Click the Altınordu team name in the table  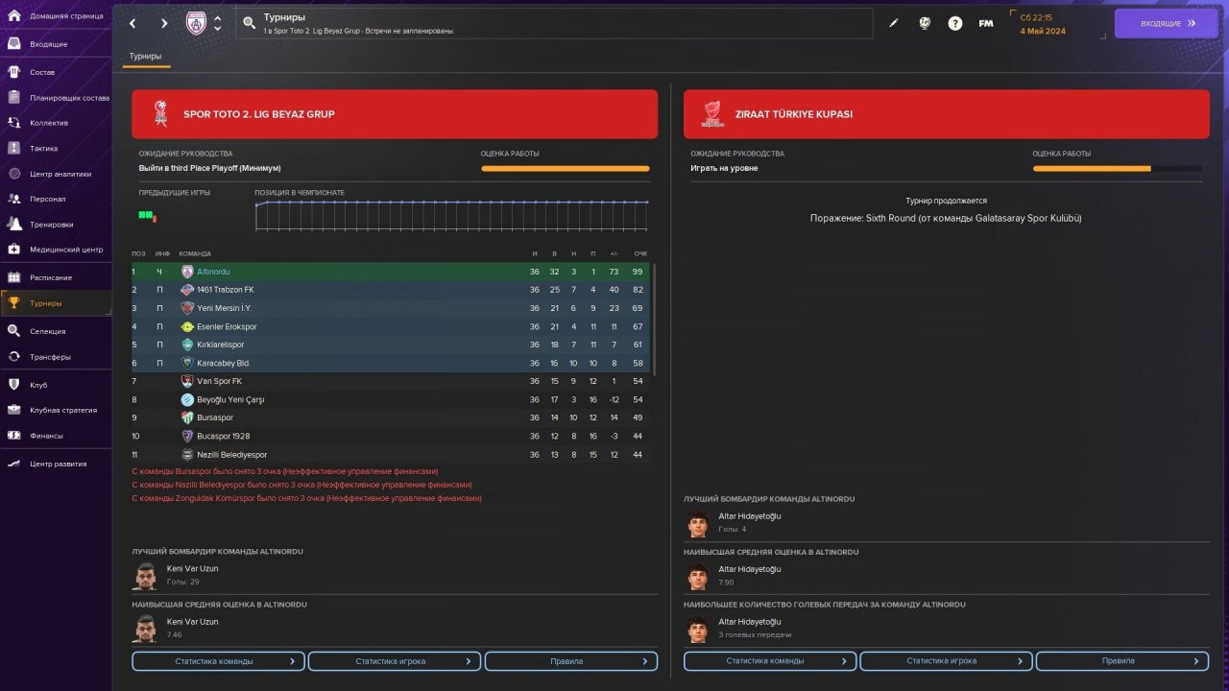tap(213, 272)
